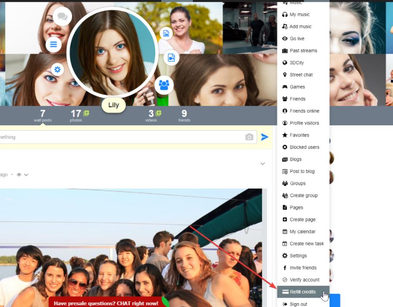Viewport: 393px width, 307px height.
Task: Select Refill credits from the menu
Action: click(303, 292)
